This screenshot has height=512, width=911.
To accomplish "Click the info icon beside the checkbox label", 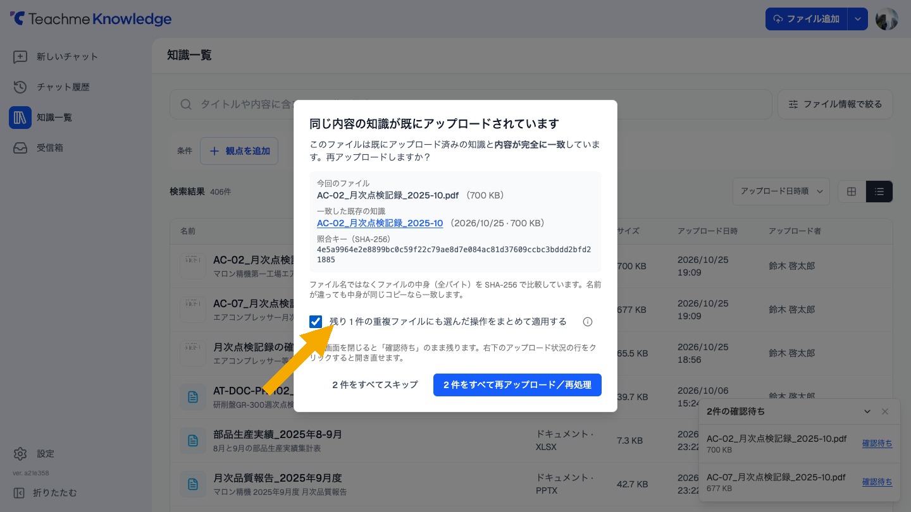I will pyautogui.click(x=588, y=322).
